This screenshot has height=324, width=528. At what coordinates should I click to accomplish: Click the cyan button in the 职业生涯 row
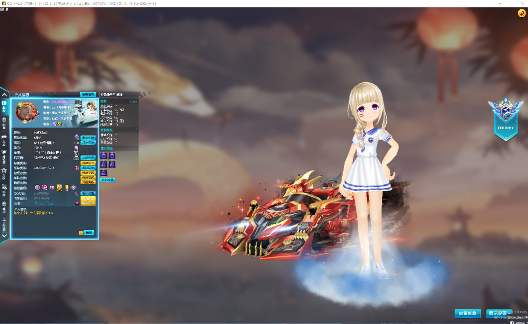coord(88,138)
